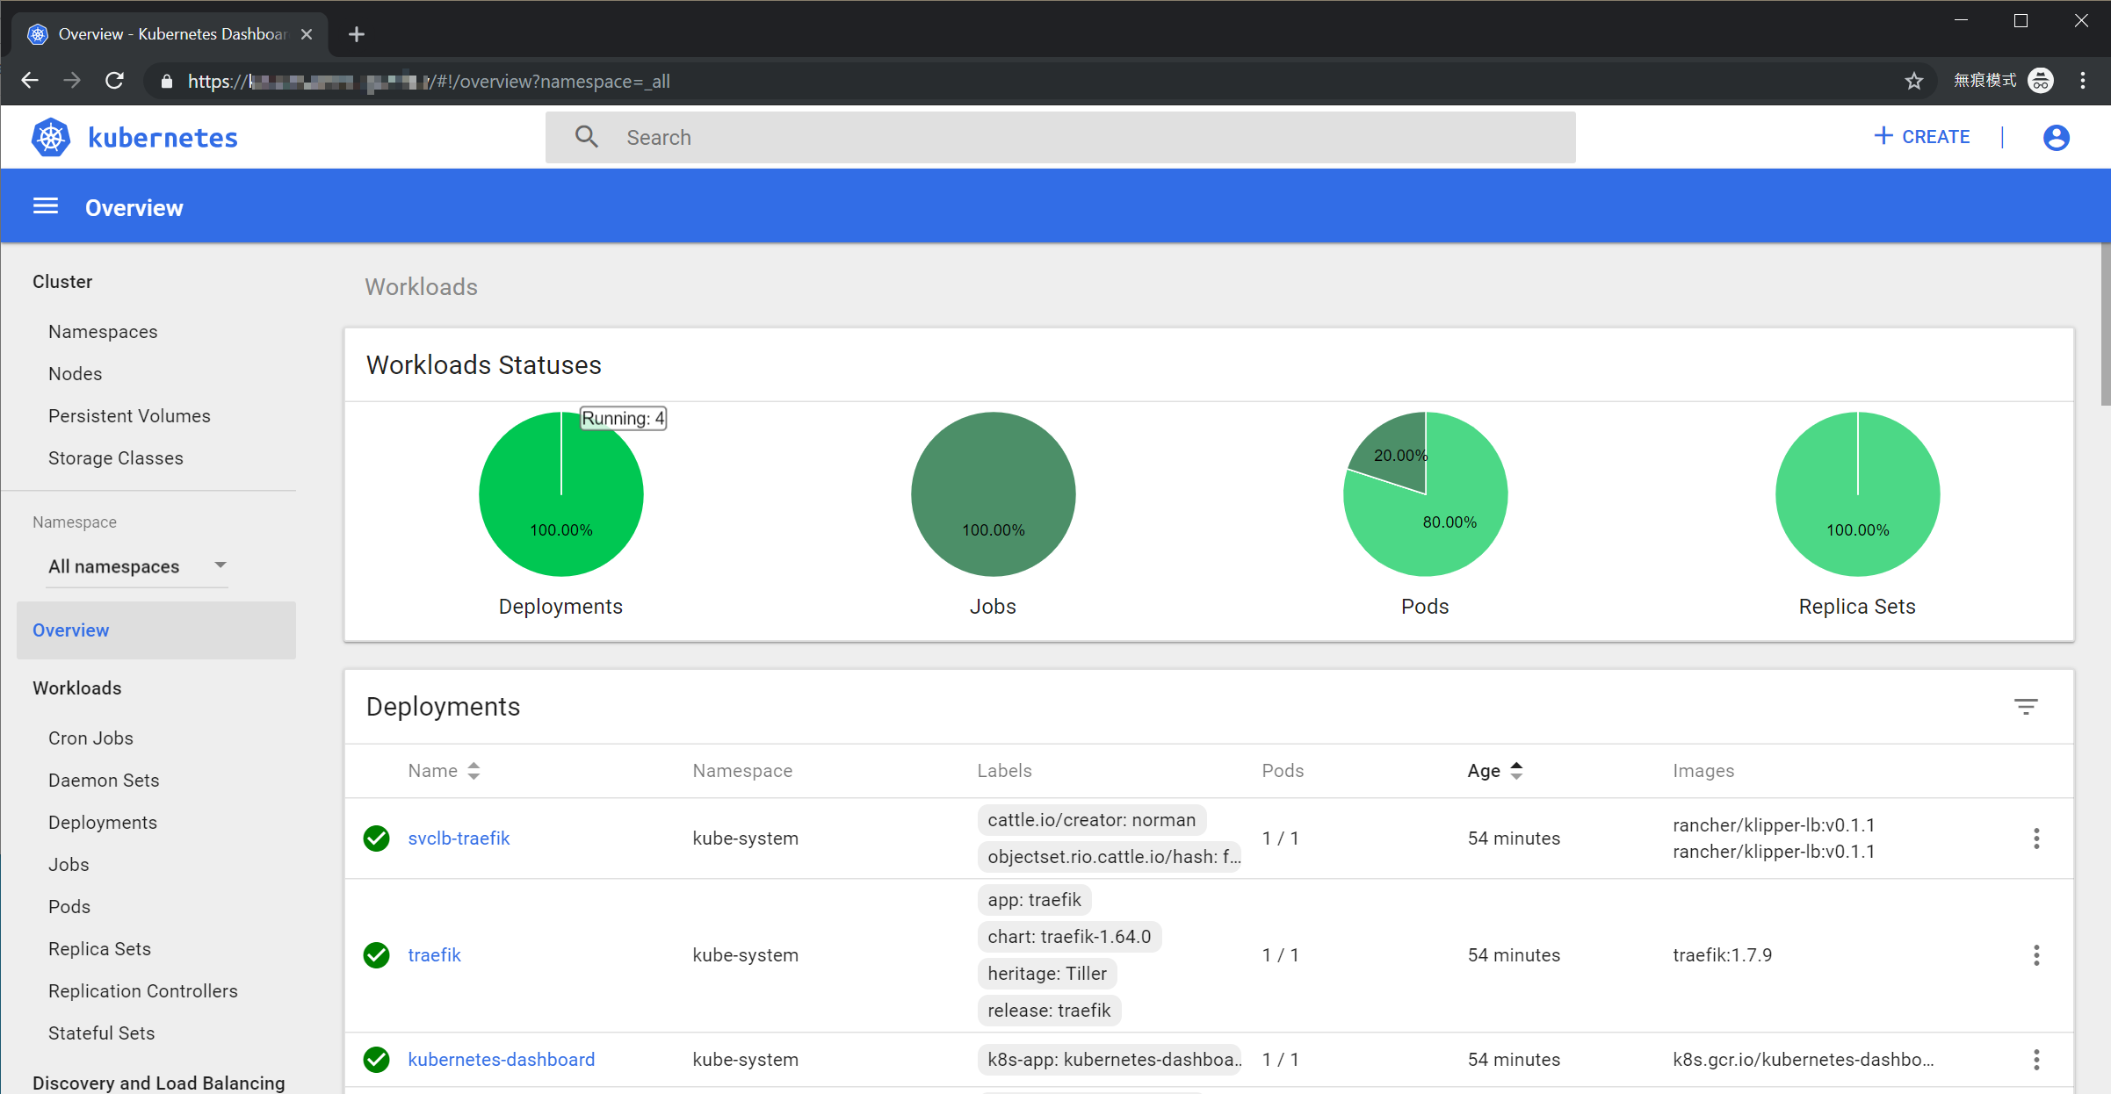
Task: Open the user account profile icon
Action: point(2056,138)
